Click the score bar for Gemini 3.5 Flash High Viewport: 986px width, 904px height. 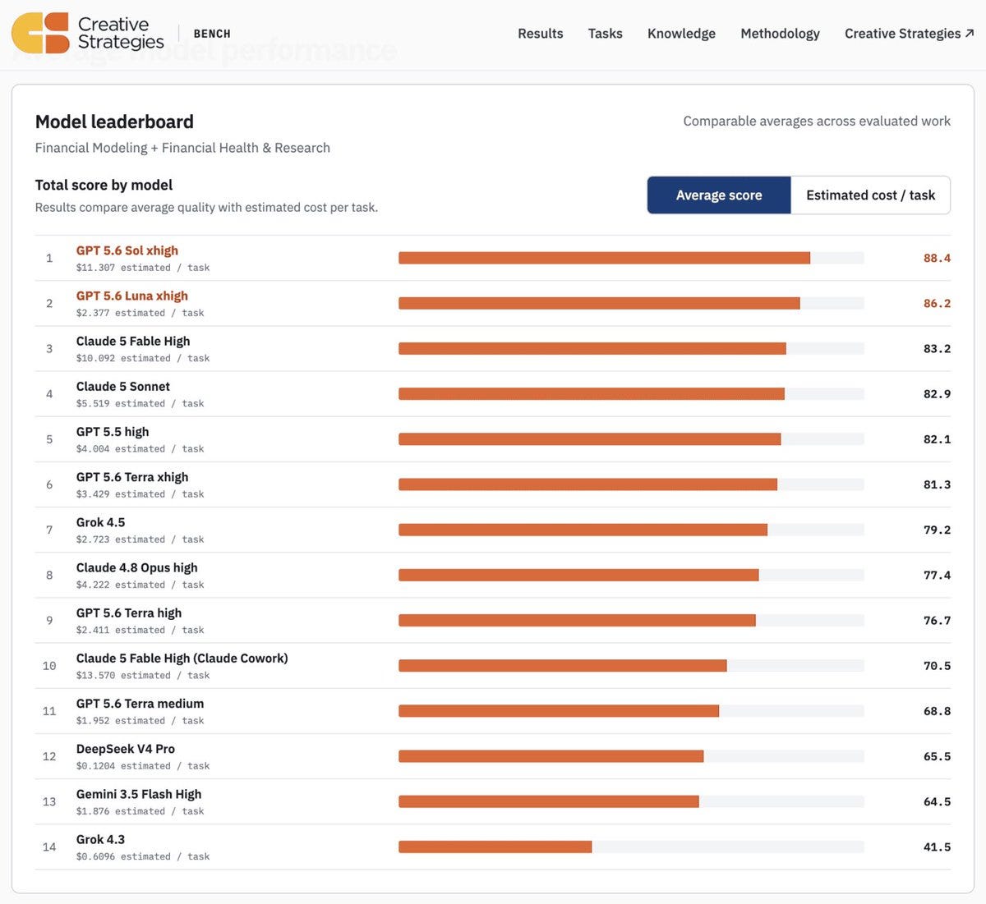[x=631, y=801]
